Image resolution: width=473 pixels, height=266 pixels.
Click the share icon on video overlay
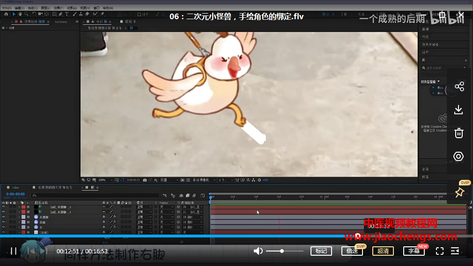point(459,87)
